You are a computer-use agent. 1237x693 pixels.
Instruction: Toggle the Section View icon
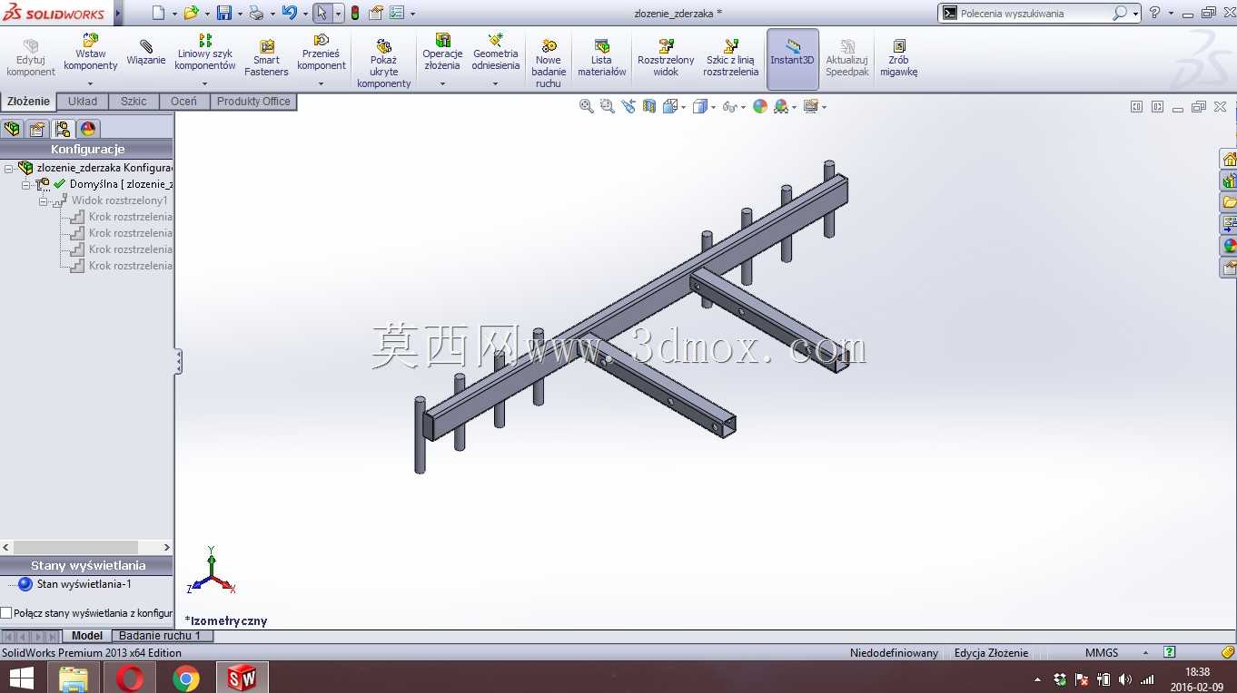[649, 106]
